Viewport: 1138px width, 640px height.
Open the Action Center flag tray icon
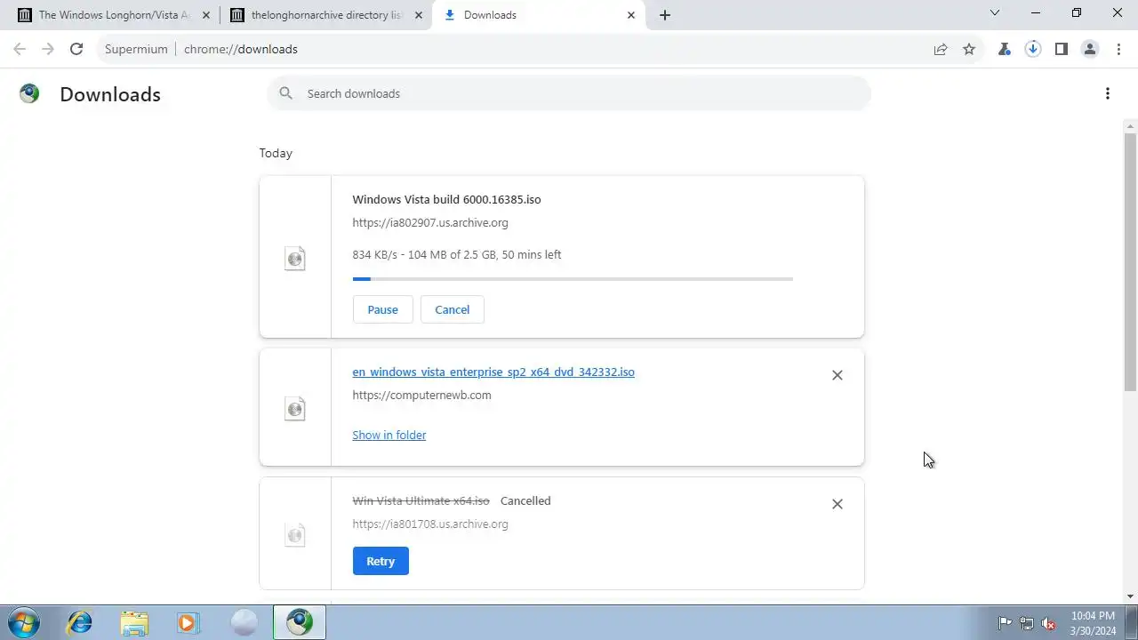1005,622
